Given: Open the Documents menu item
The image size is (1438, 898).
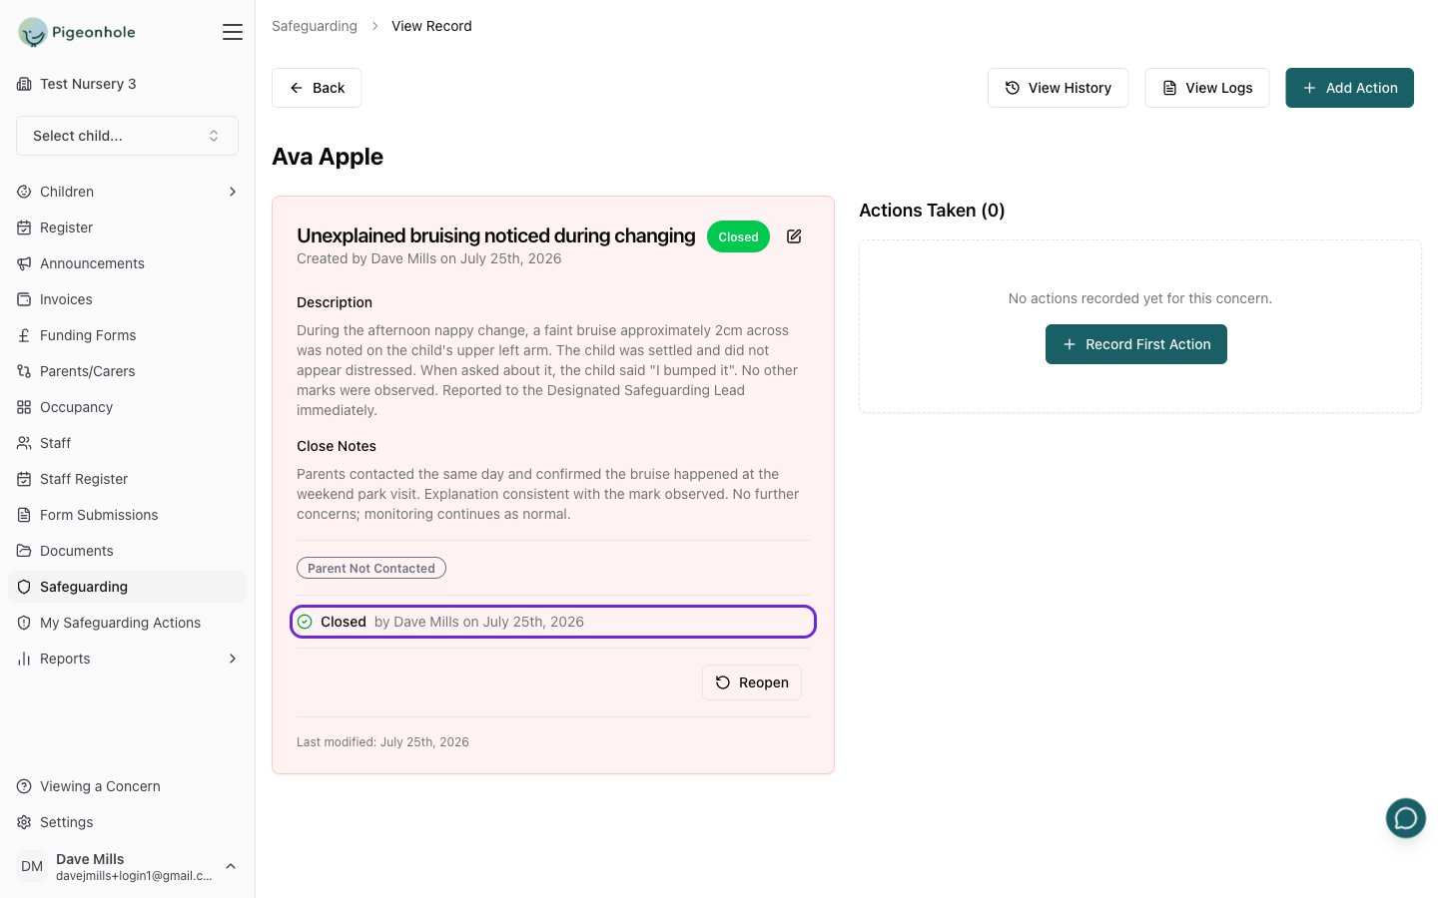Looking at the screenshot, I should [x=127, y=551].
